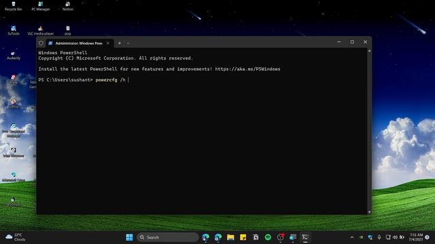Click the network display tray icon
435x244 pixels.
(388, 237)
